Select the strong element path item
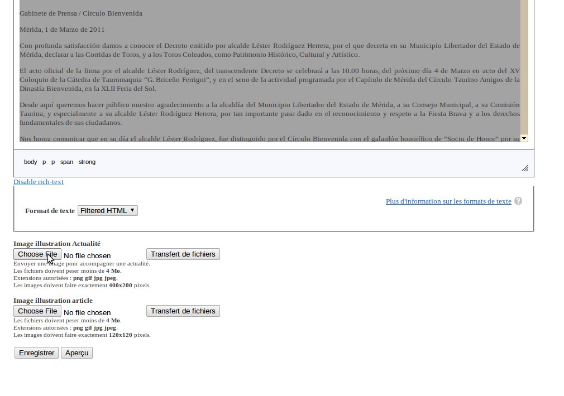564x396 pixels. click(87, 162)
